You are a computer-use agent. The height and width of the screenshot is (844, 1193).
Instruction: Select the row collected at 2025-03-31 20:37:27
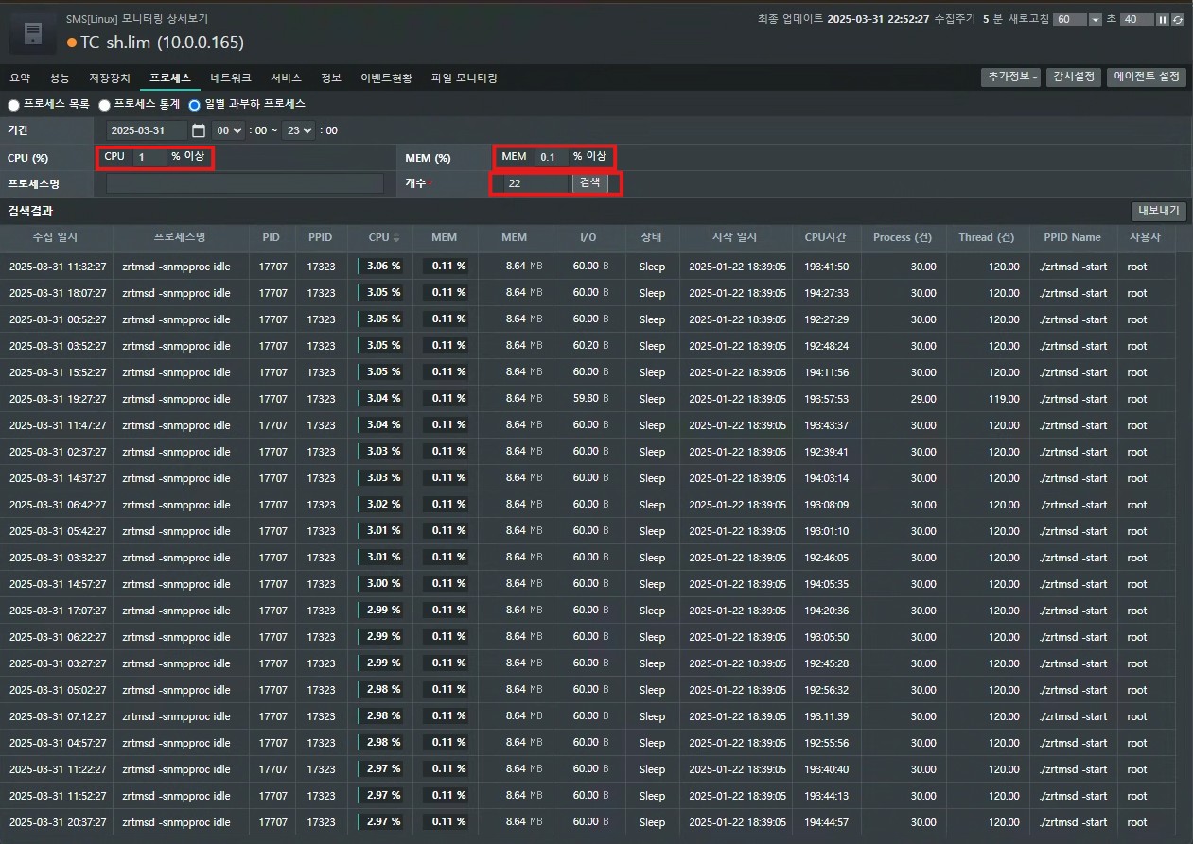[x=588, y=822]
